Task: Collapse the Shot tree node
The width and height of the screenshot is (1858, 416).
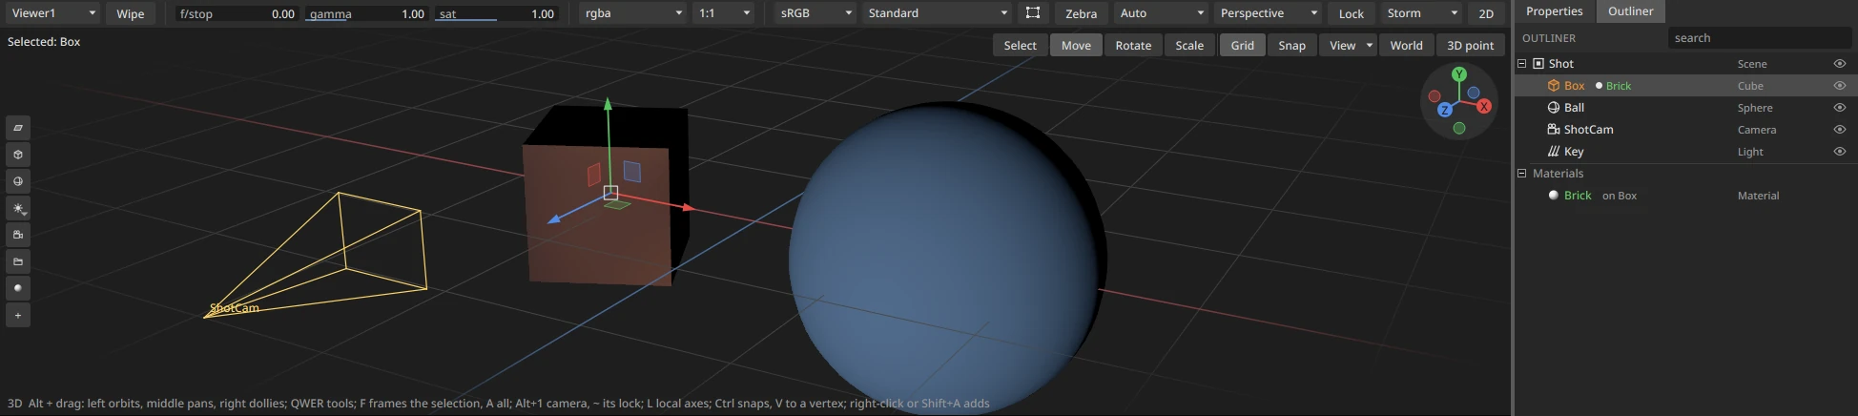Action: pyautogui.click(x=1522, y=64)
